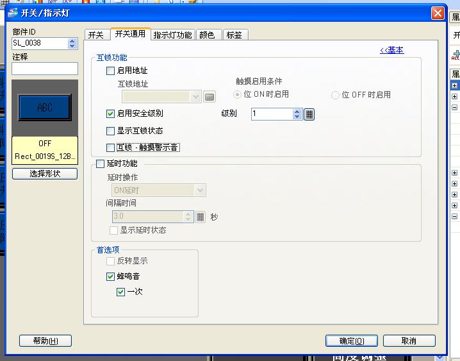This screenshot has height=361, width=460.
Task: Switch to the 颜色 tab
Action: coord(207,35)
